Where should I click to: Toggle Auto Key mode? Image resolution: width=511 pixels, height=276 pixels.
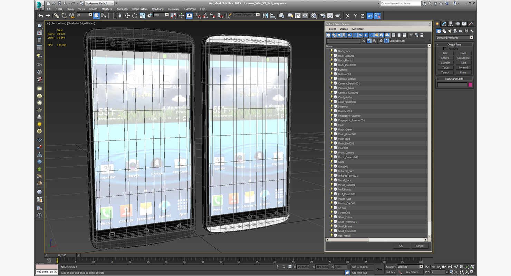coord(391,267)
